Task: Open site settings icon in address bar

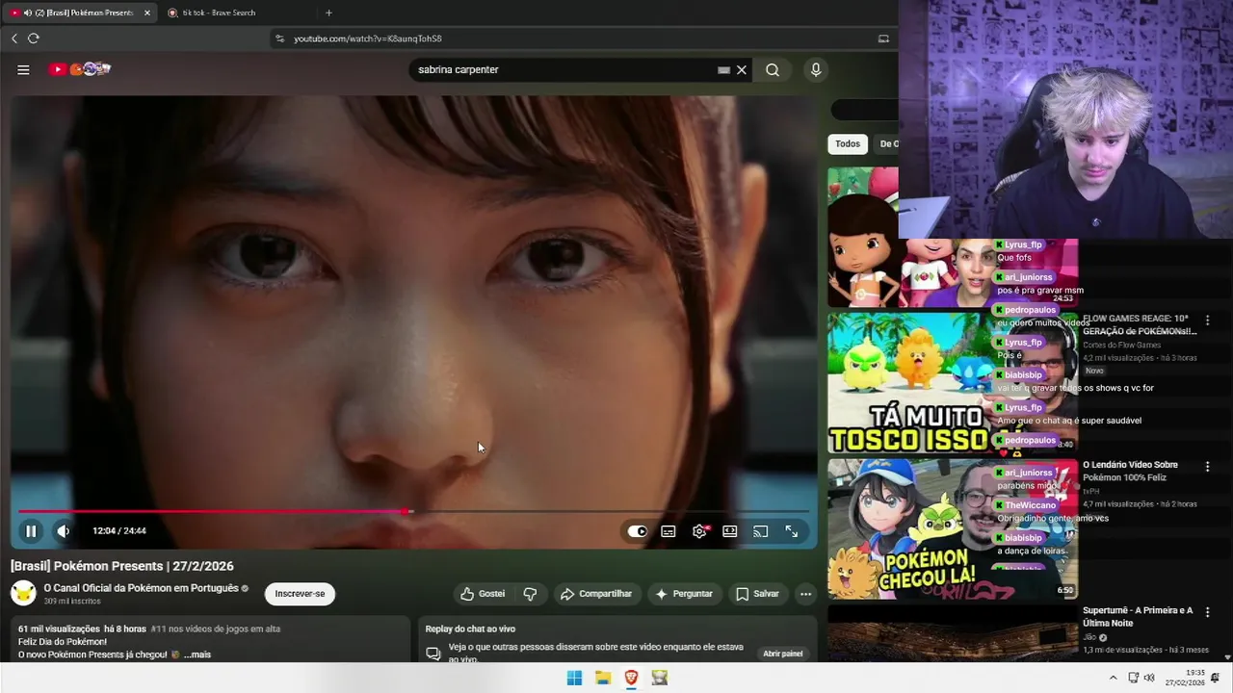Action: (x=279, y=38)
